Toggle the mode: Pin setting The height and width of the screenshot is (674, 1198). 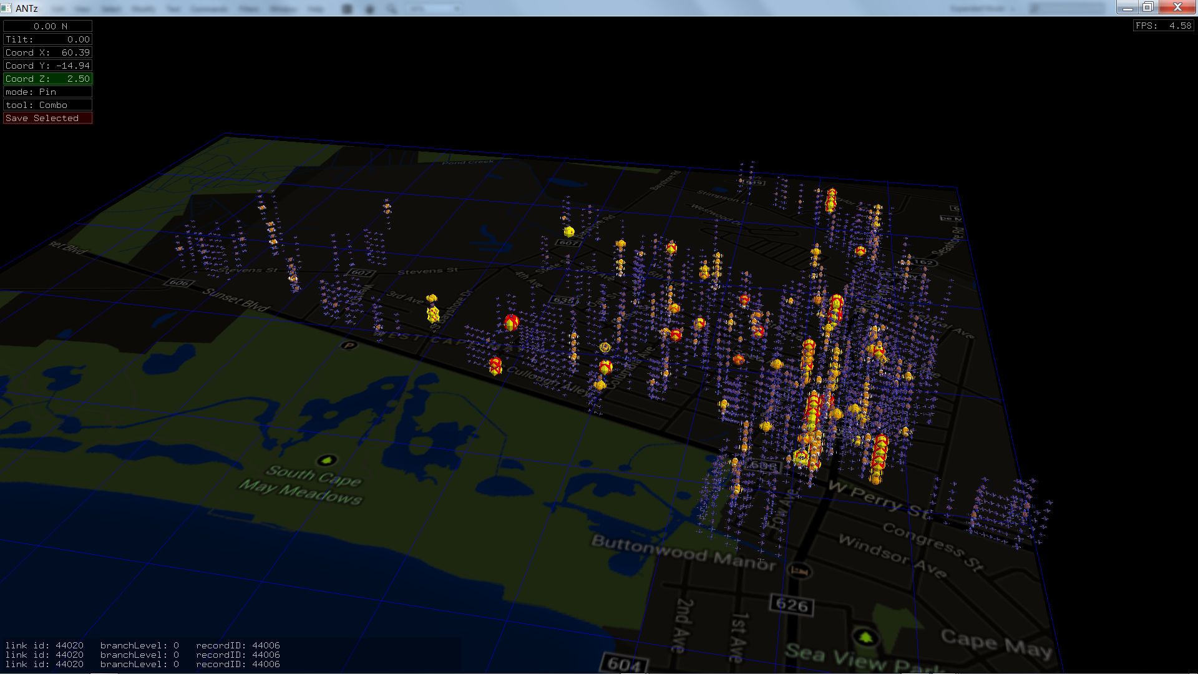pyautogui.click(x=47, y=92)
